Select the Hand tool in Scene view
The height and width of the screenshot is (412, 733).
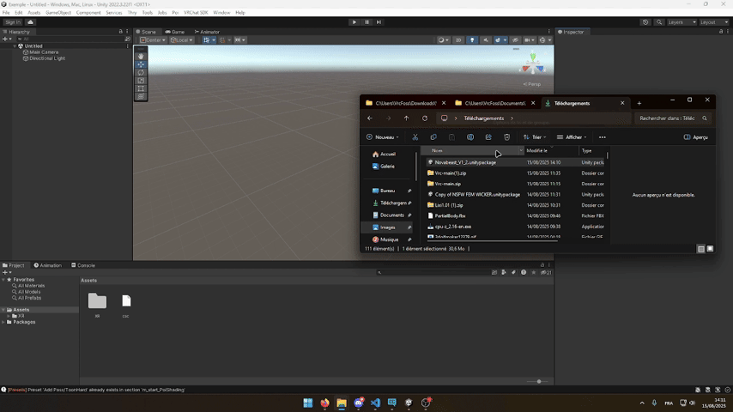point(141,57)
